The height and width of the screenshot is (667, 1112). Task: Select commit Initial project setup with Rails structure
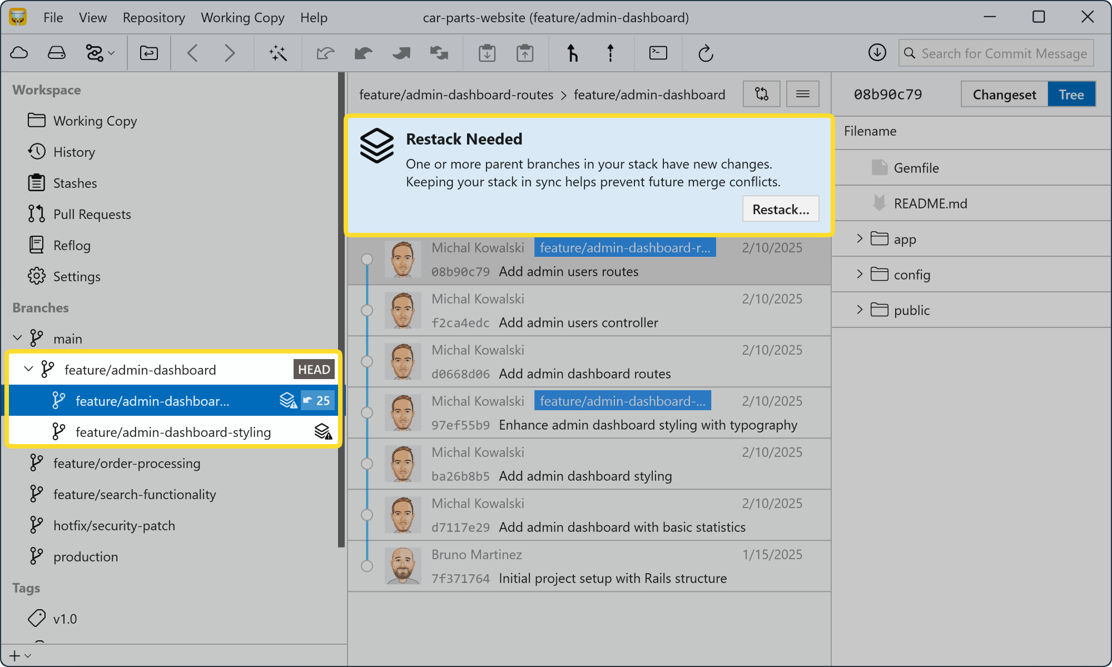589,566
